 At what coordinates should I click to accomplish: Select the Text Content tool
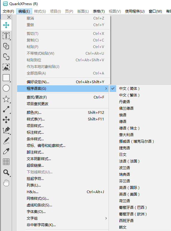[x=6, y=36]
